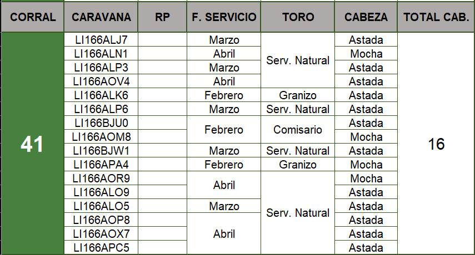Image resolution: width=475 pixels, height=255 pixels.
Task: Click caravana cell LI166ALK6
Action: pyautogui.click(x=101, y=95)
